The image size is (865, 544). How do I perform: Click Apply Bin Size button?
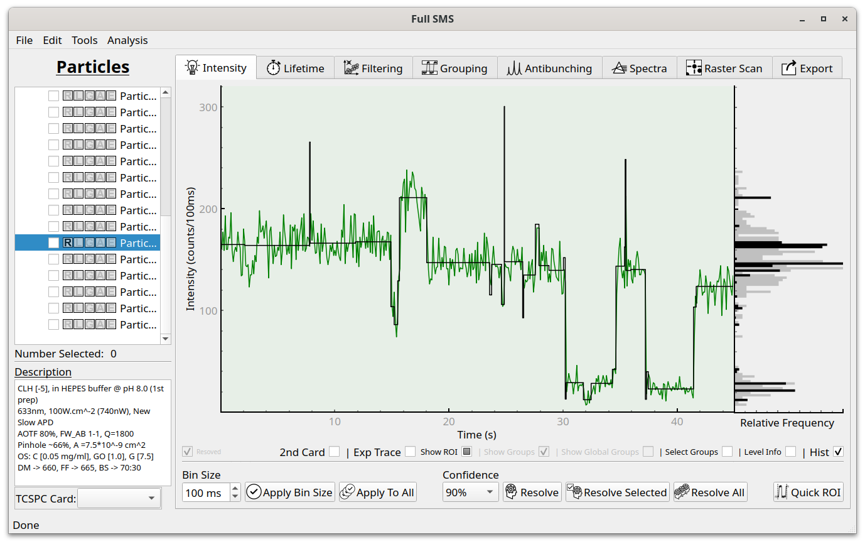pyautogui.click(x=290, y=492)
